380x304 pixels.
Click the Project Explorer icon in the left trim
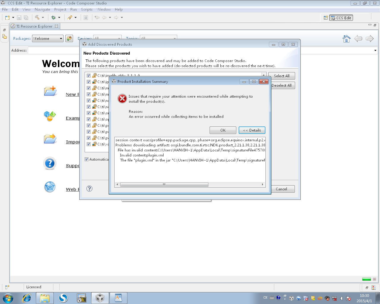click(4, 37)
